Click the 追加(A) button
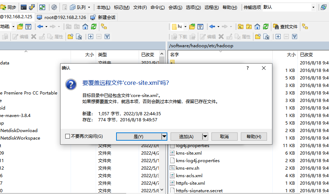 pyautogui.click(x=186, y=137)
